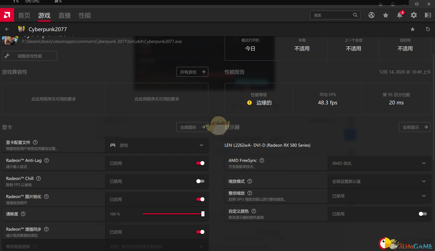Open the 整倍缩放 已禁用 dropdown
Image resolution: width=435 pixels, height=251 pixels.
pyautogui.click(x=379, y=196)
